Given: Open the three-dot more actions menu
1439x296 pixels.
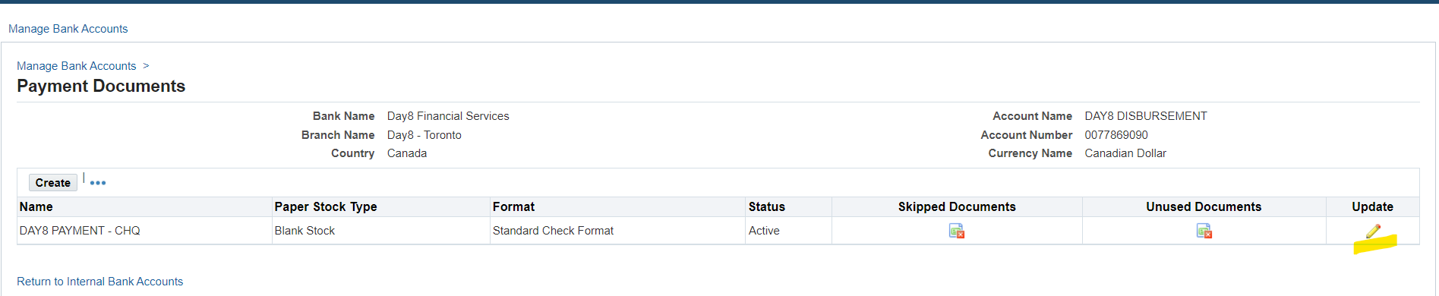Looking at the screenshot, I should 98,183.
